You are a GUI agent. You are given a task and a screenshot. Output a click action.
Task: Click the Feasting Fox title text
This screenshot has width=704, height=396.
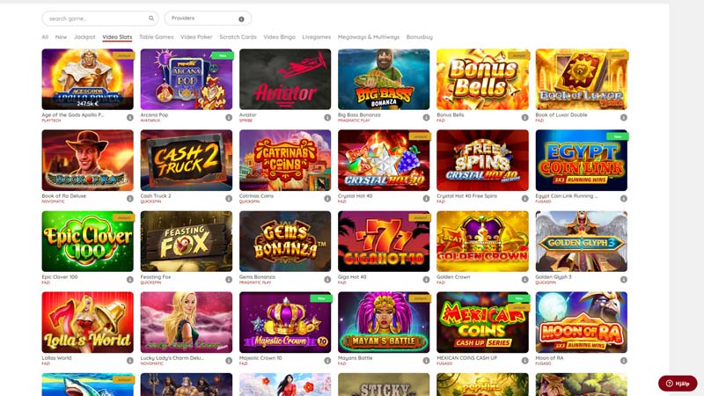156,277
